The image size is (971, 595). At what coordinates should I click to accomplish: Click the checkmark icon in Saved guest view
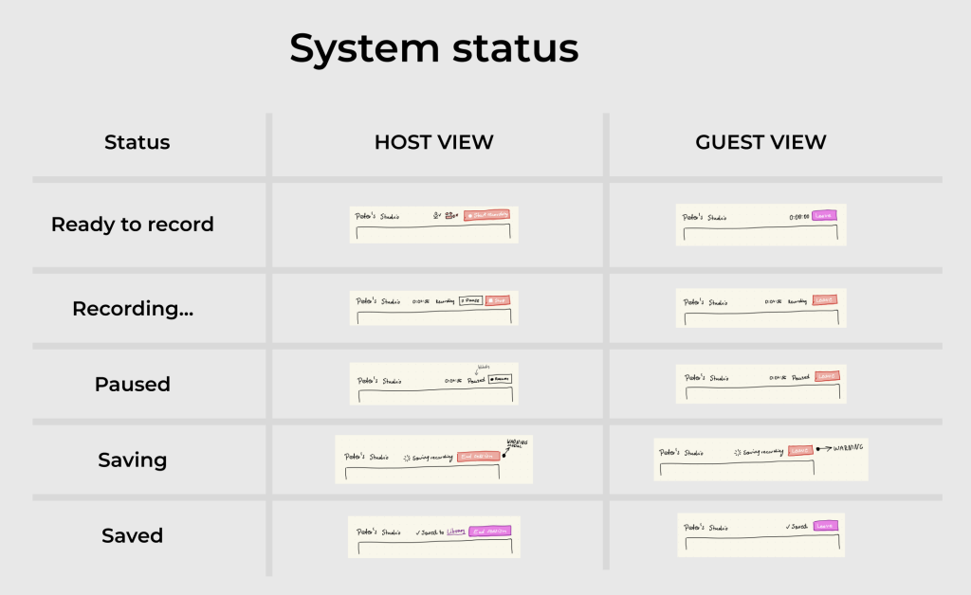pos(788,527)
